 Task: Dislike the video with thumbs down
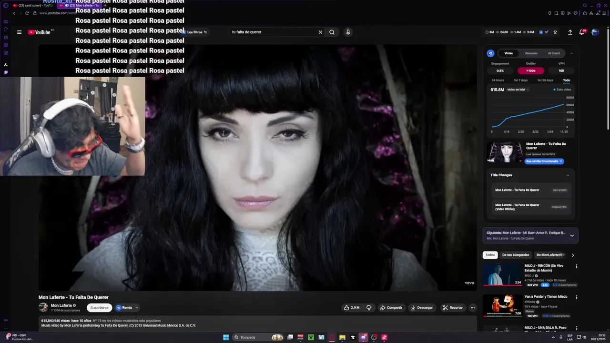coord(369,308)
